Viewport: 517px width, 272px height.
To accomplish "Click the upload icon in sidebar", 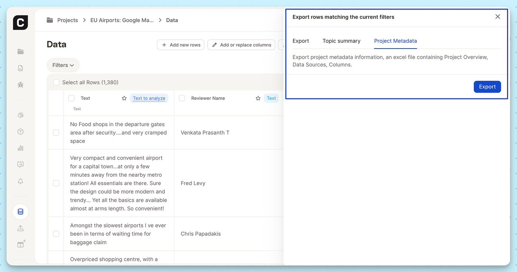I will click(20, 228).
